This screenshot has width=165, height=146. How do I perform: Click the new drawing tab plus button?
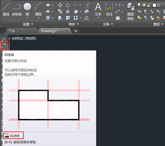[x=76, y=31]
